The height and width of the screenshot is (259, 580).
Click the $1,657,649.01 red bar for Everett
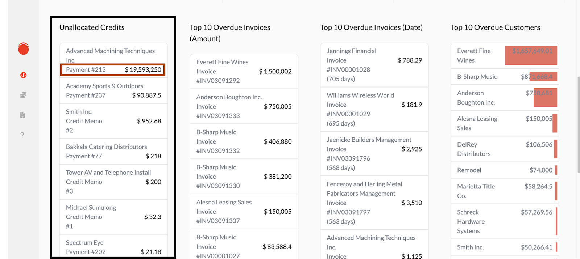pos(531,56)
